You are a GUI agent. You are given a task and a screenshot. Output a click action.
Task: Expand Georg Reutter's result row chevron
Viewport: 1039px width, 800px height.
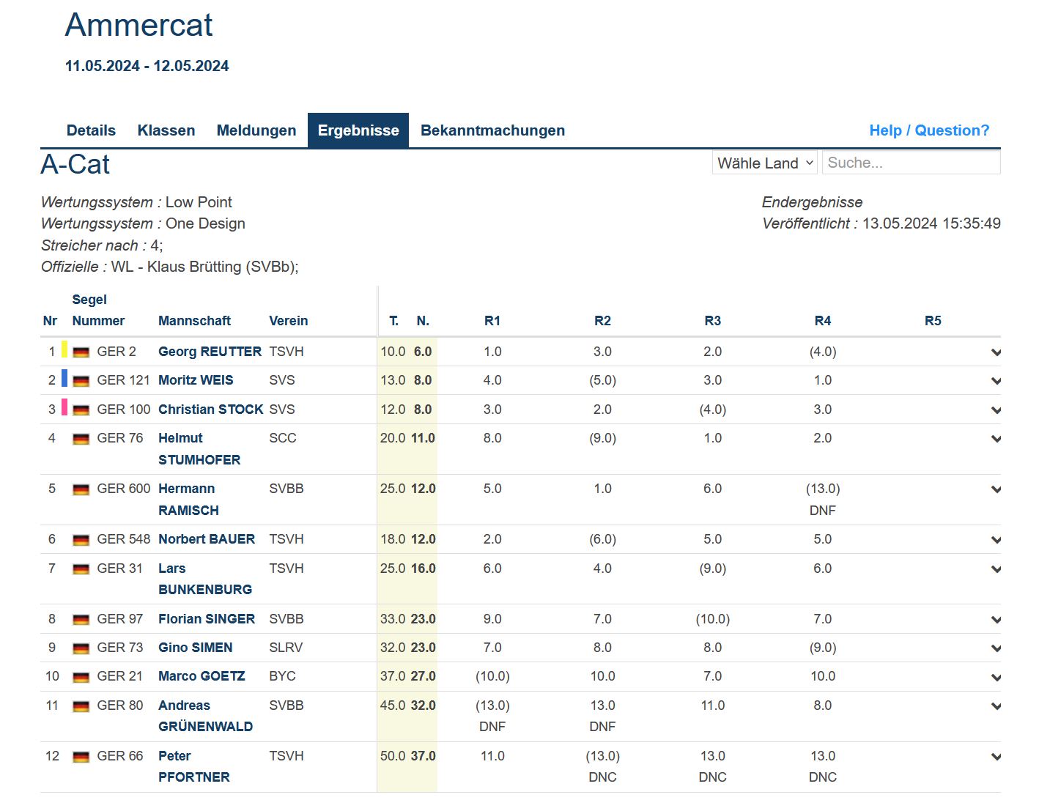click(995, 352)
